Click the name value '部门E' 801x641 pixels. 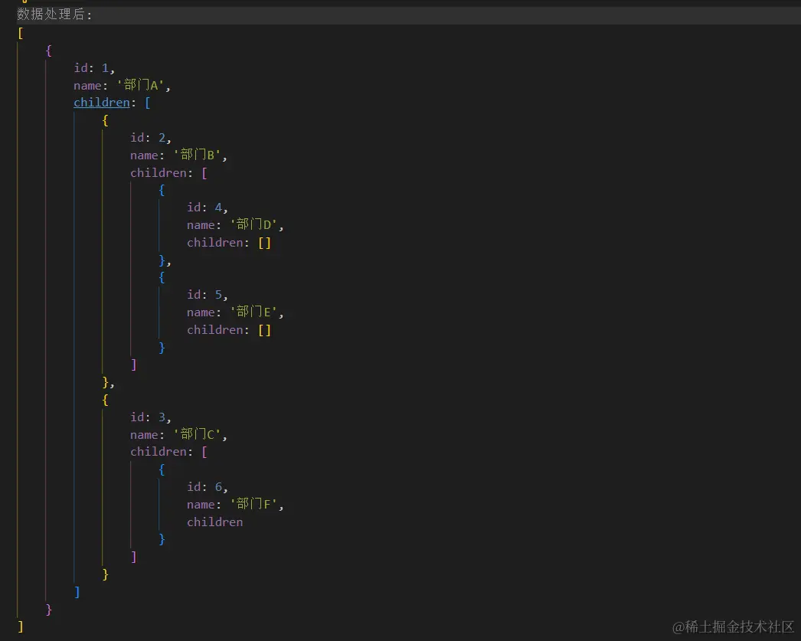(254, 312)
